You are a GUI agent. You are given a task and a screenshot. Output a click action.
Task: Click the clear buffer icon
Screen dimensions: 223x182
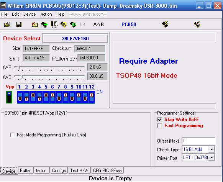(35, 25)
